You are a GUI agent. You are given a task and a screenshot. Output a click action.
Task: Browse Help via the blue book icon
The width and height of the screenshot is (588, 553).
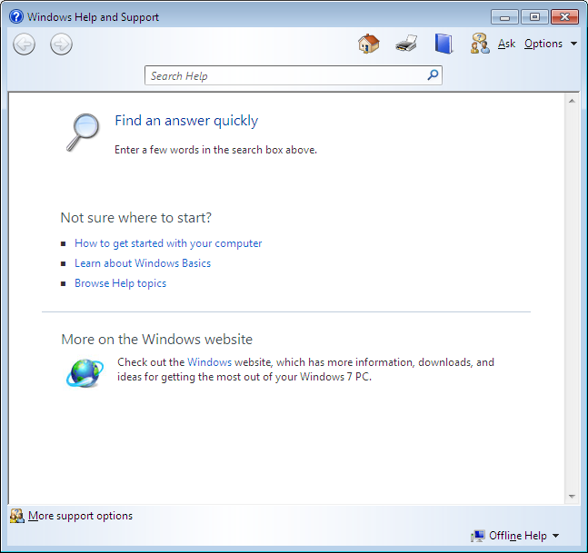443,44
